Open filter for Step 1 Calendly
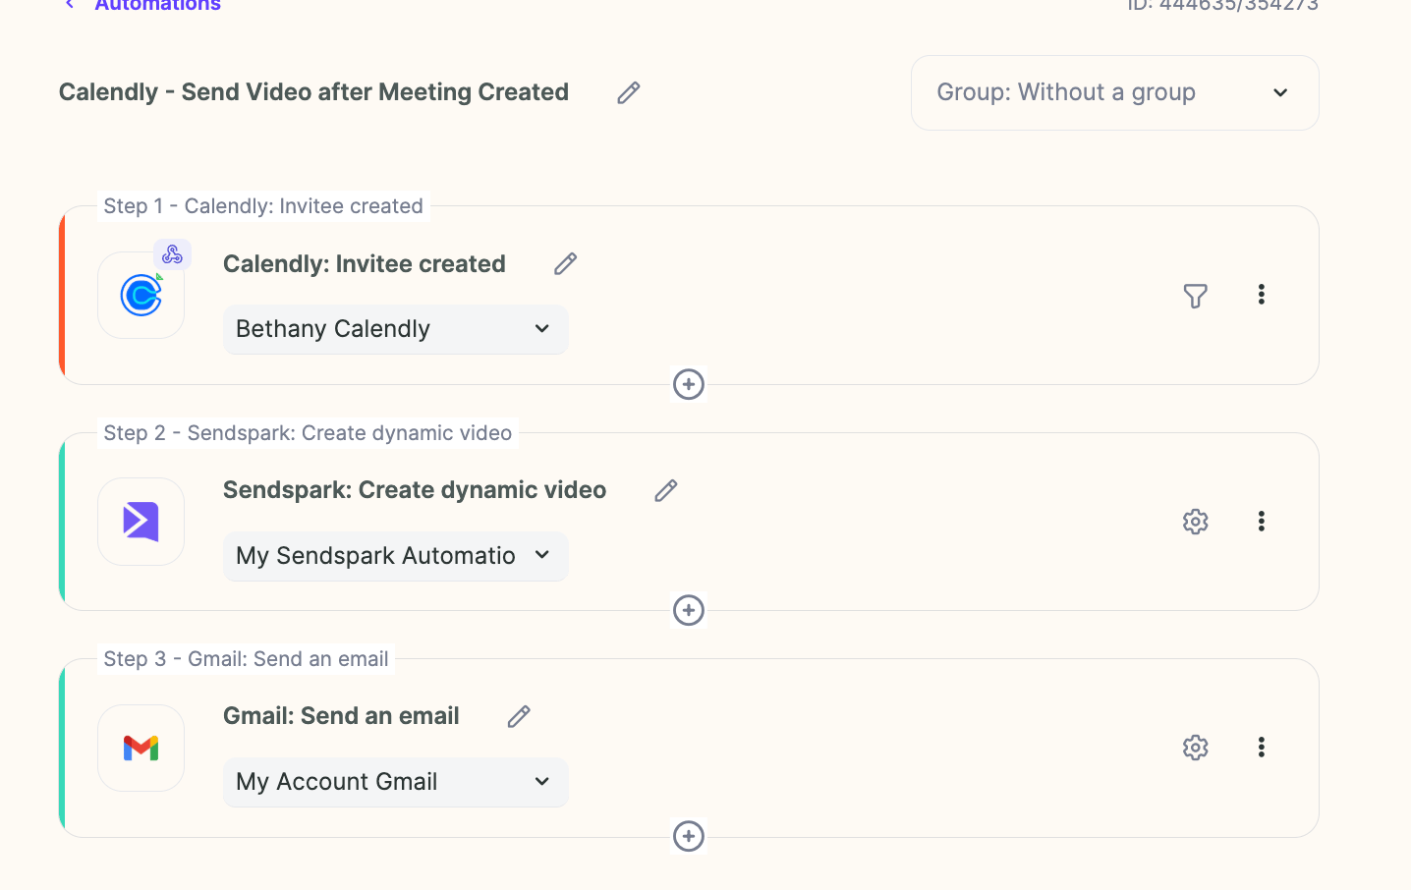Image resolution: width=1411 pixels, height=890 pixels. click(x=1195, y=296)
